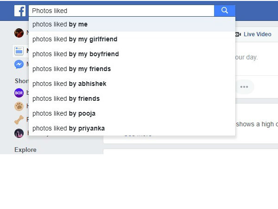Click the BGR purple shortcut icon

19,93
